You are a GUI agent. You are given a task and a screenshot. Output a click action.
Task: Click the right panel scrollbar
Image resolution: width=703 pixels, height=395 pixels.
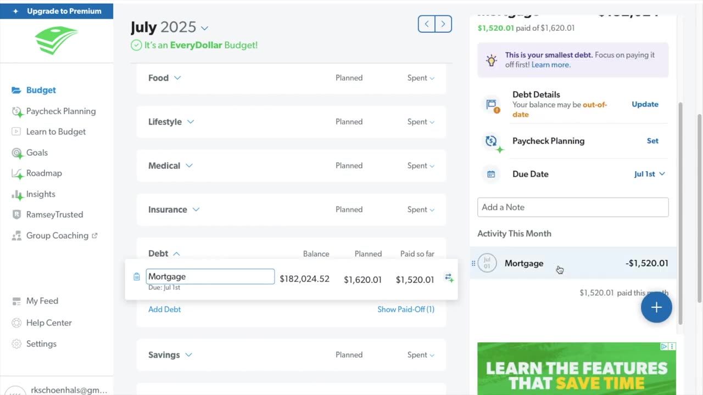point(680,212)
